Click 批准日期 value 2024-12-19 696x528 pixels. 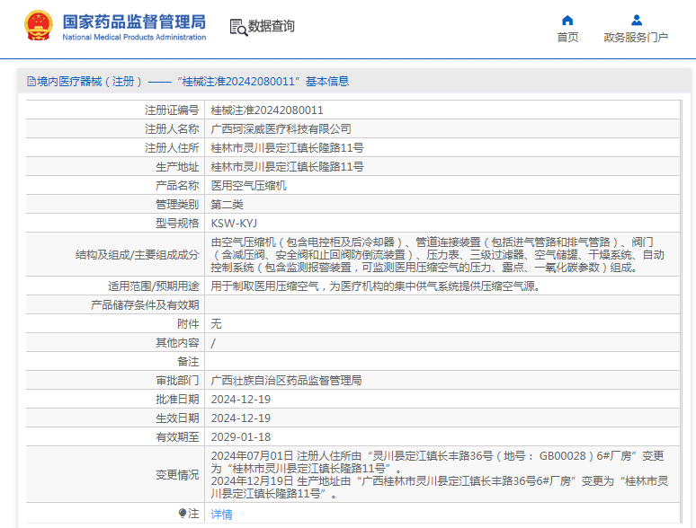241,399
